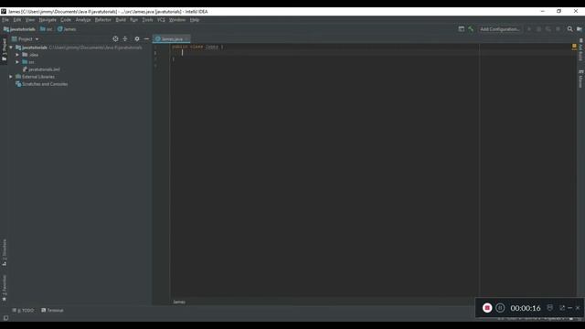
Task: Collapse the javatutorials root node
Action: tap(11, 48)
